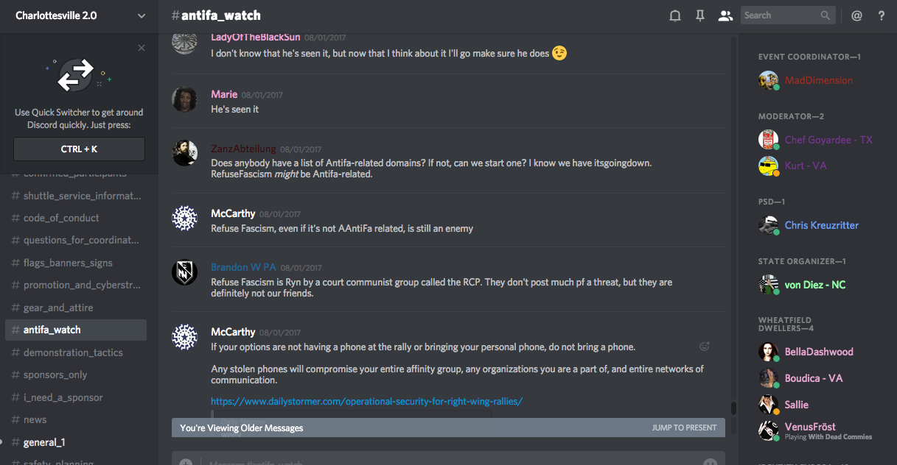
Task: Open the demonstration_tactics channel
Action: click(x=73, y=352)
